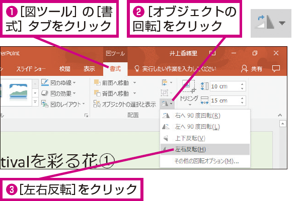Click the 図のレイアウト icon
Image resolution: width=302 pixels, height=201 pixels.
click(45, 104)
